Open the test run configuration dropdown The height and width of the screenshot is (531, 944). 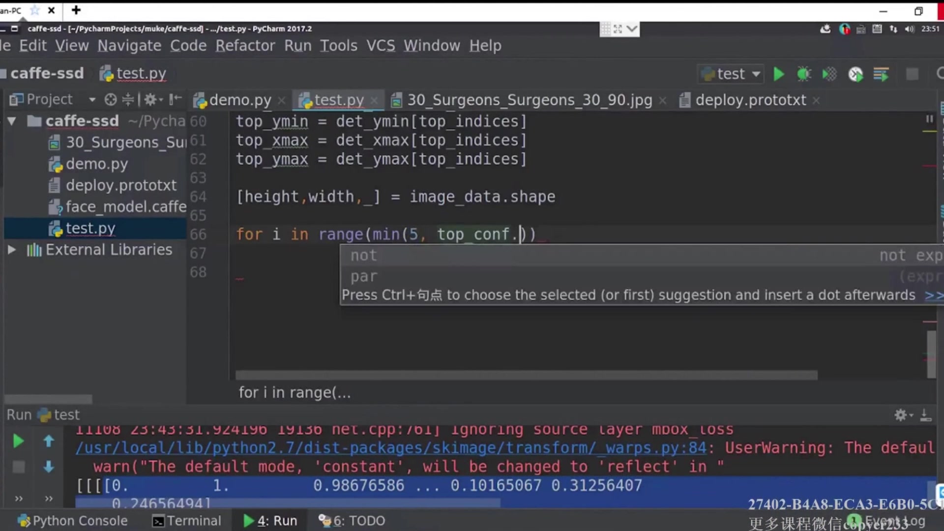(731, 74)
